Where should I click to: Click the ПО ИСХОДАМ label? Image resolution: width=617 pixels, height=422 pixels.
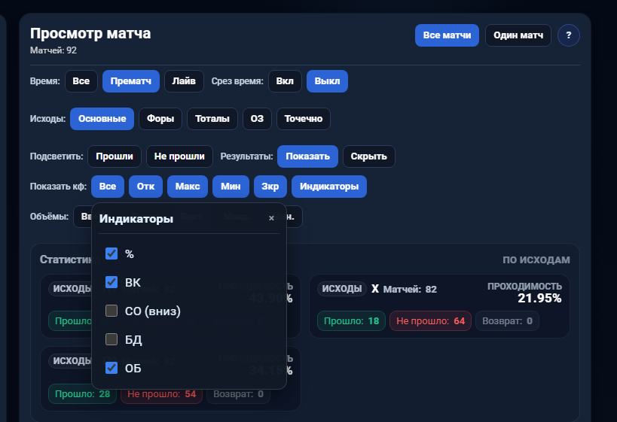[x=536, y=260]
